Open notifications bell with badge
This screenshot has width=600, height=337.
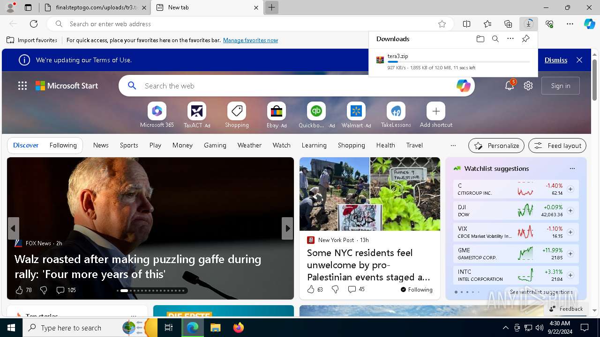point(510,85)
